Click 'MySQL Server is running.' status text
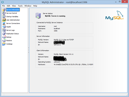Screen dimensions: 129x97 [x=55, y=16]
